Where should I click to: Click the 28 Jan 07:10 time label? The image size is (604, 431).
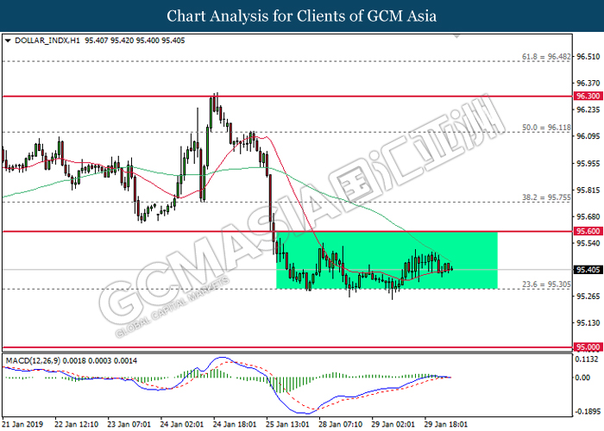click(x=340, y=424)
